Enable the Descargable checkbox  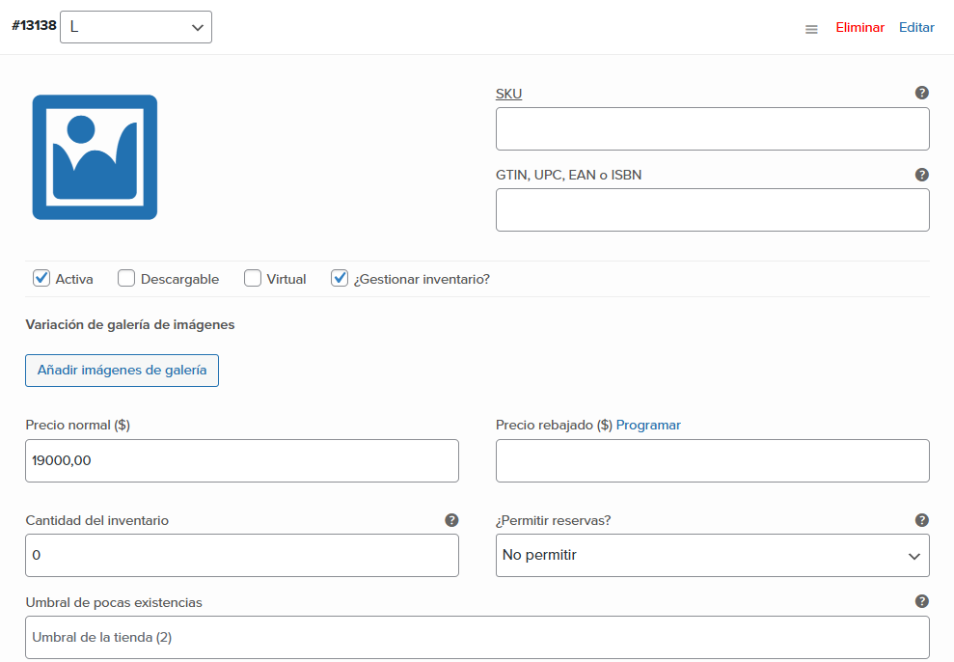point(126,278)
